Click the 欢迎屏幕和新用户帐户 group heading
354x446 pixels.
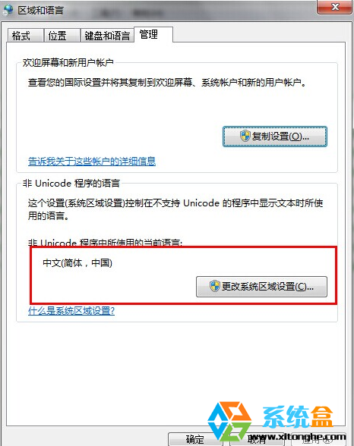pyautogui.click(x=68, y=62)
